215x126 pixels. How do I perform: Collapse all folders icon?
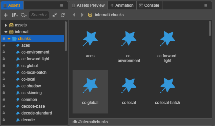pyautogui.click(x=55, y=15)
